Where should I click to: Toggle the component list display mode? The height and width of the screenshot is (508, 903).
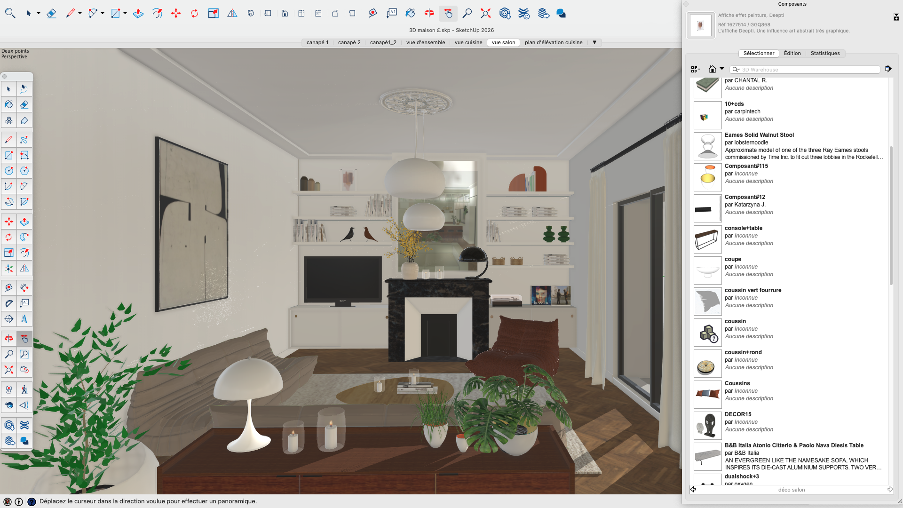click(695, 69)
